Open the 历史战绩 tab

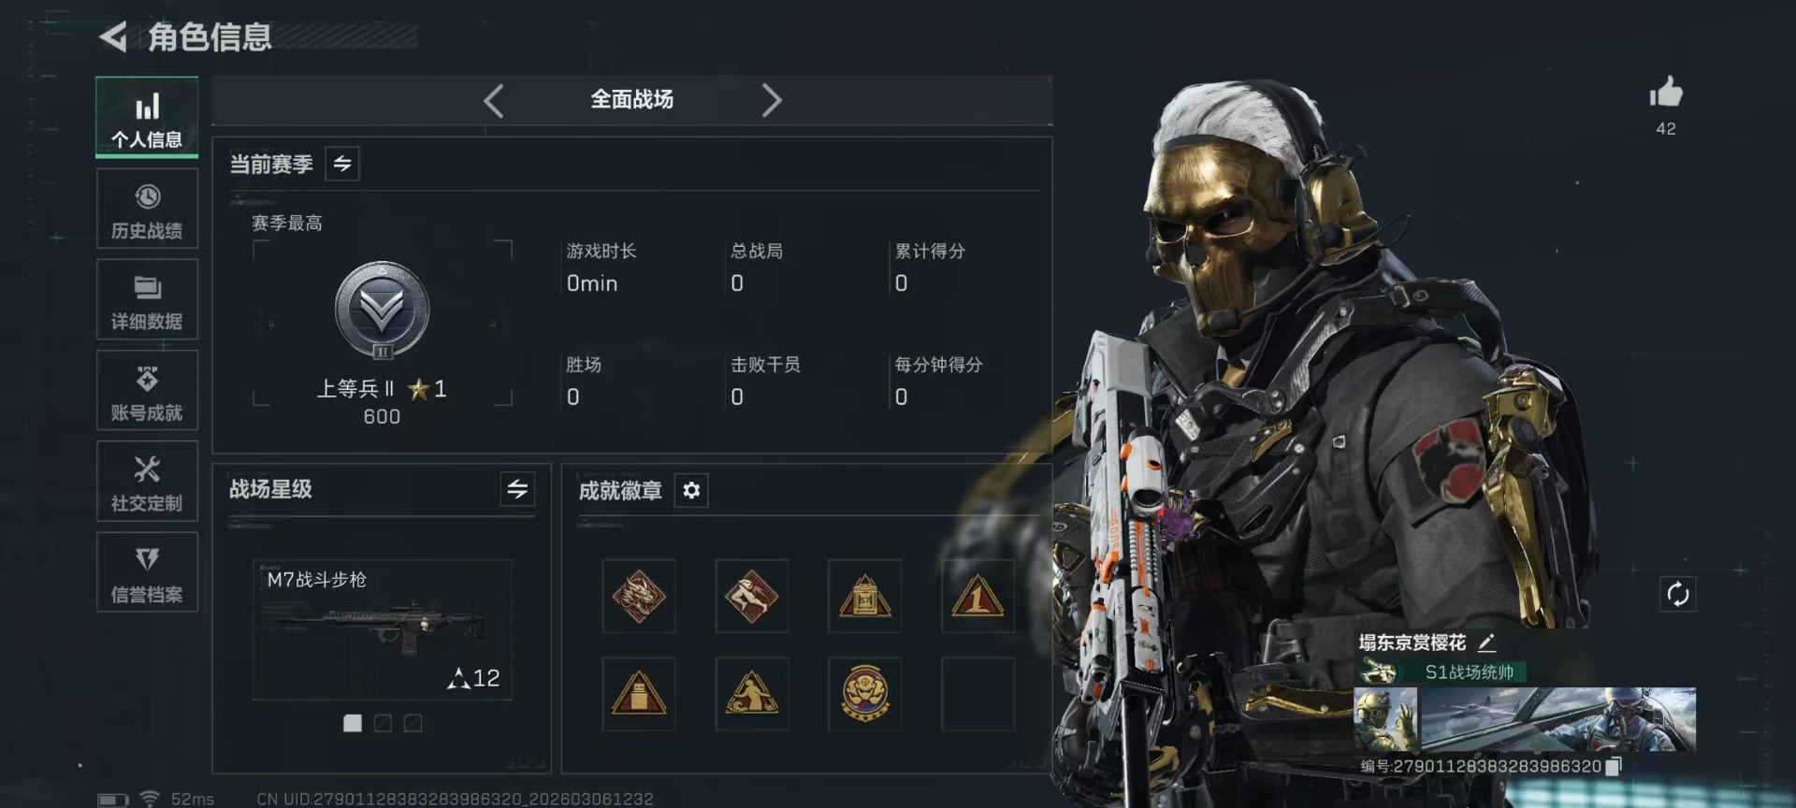coord(147,209)
